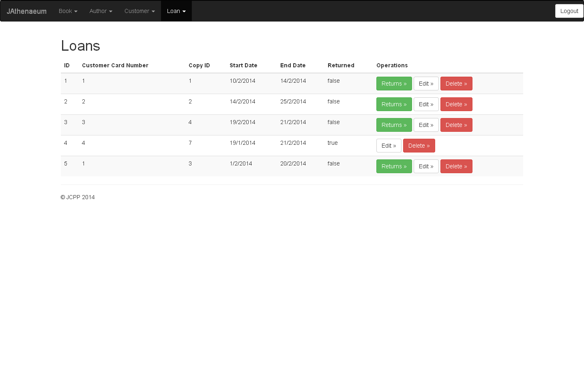Screen dimensions: 584x365
Task: Open the Loan dropdown menu
Action: click(x=176, y=11)
